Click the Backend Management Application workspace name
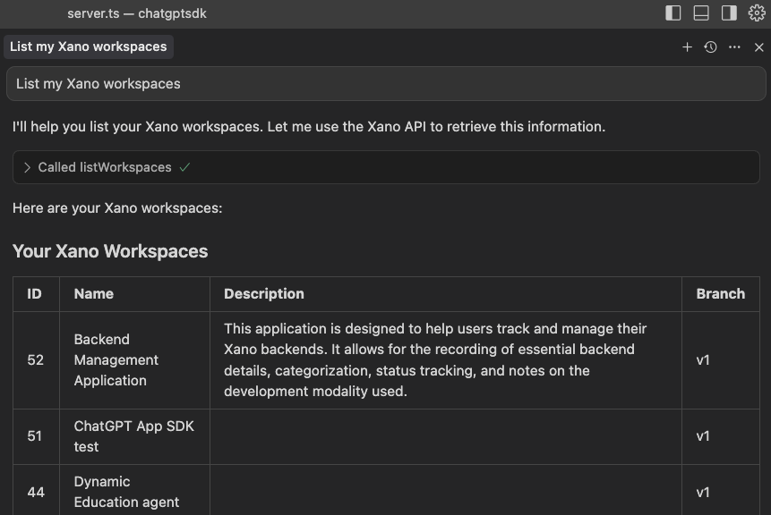The width and height of the screenshot is (771, 515). click(x=116, y=360)
